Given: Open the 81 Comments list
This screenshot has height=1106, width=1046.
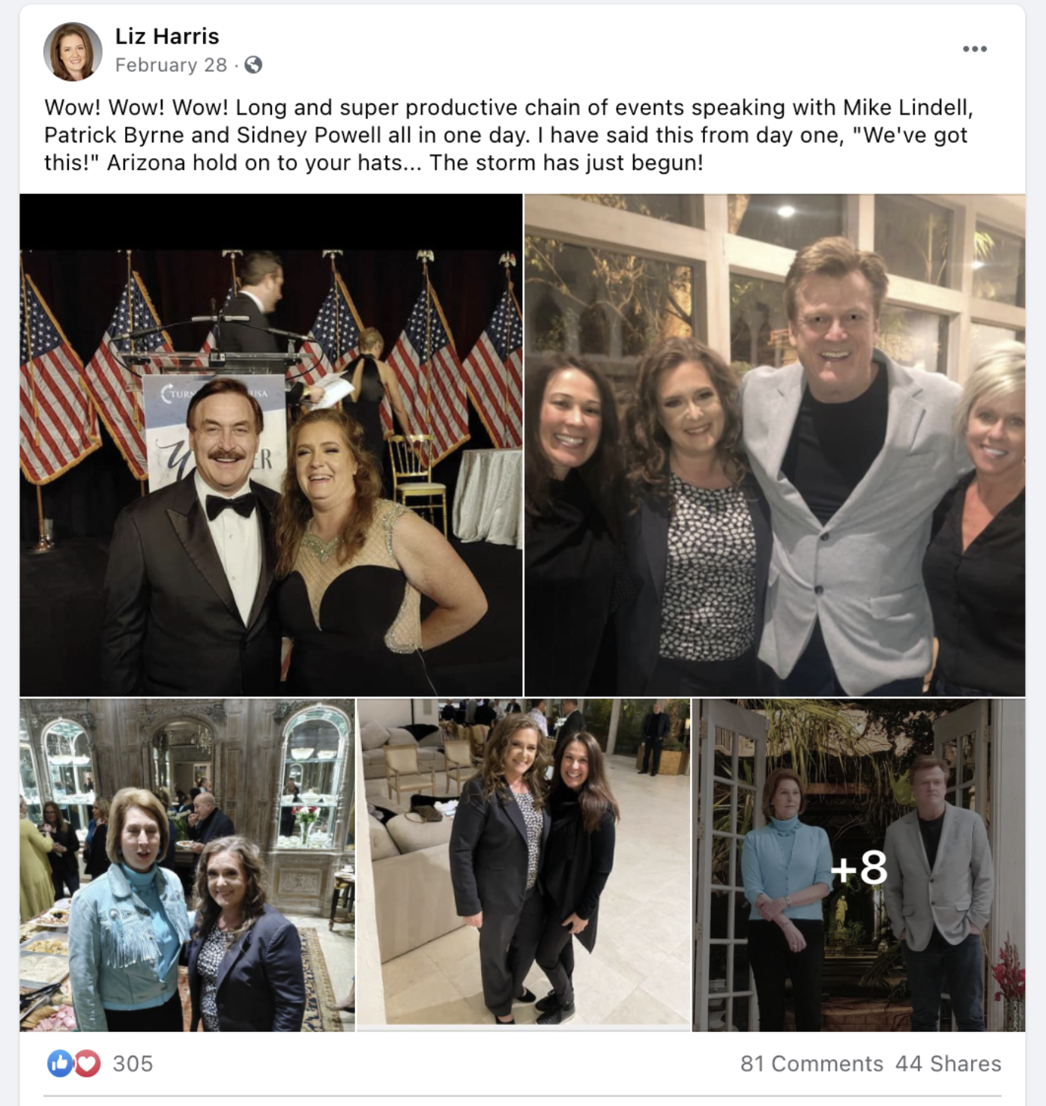Looking at the screenshot, I should [x=812, y=1063].
